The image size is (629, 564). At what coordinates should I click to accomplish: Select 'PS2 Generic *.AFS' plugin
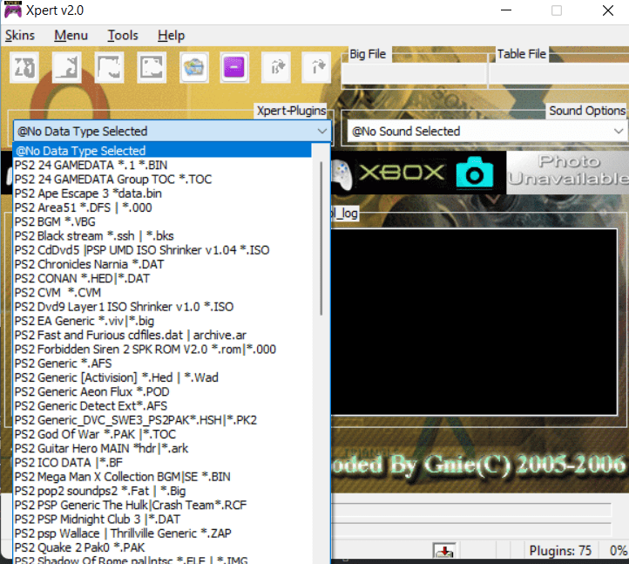pos(162,364)
